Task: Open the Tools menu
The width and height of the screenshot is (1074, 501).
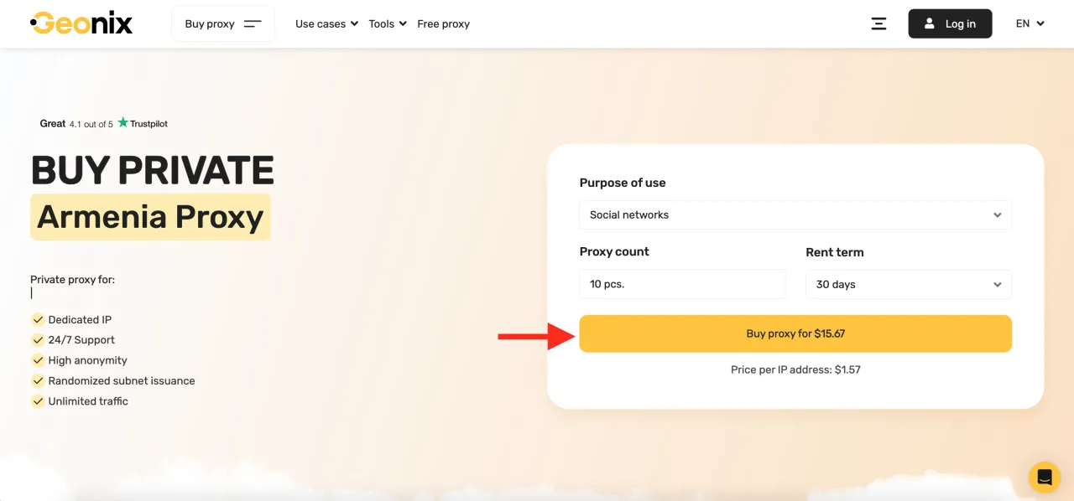Action: [x=388, y=23]
